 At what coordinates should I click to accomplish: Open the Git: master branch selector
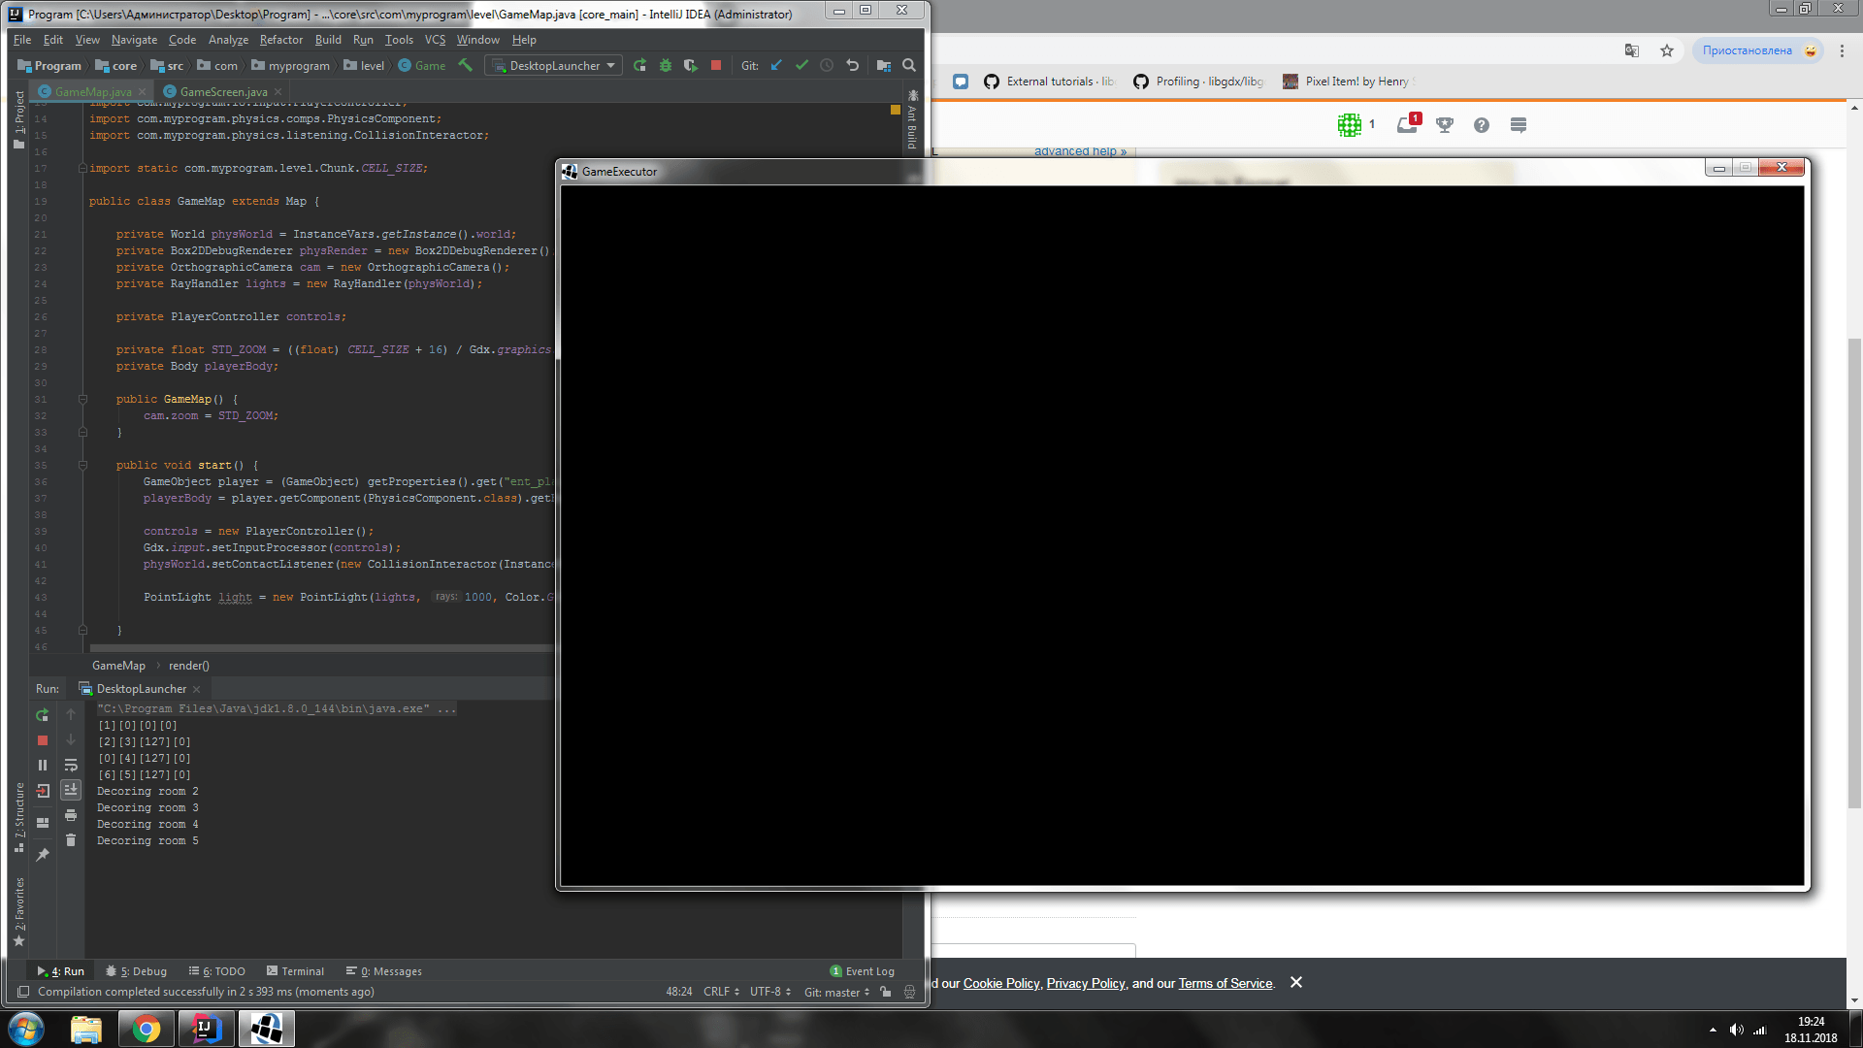tap(836, 992)
